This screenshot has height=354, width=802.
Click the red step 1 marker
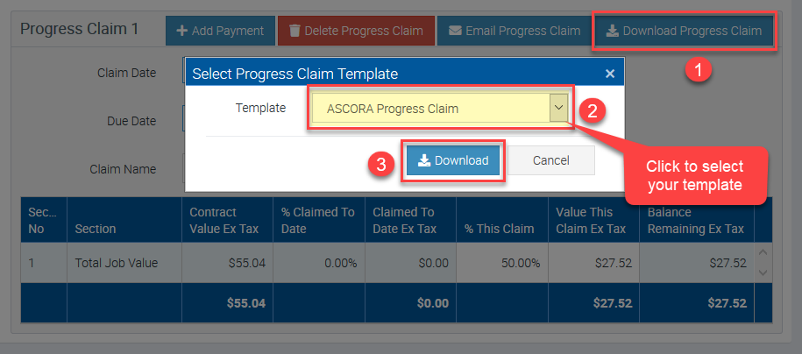(698, 70)
